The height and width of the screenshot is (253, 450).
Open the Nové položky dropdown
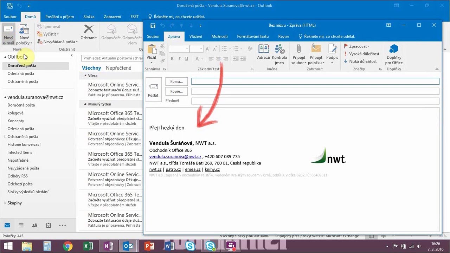[x=24, y=35]
